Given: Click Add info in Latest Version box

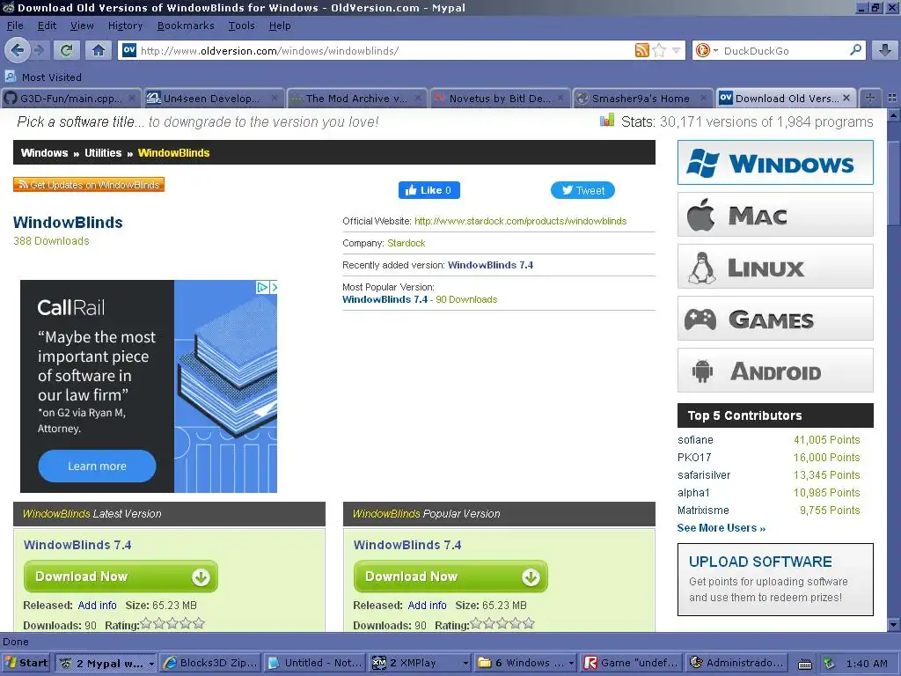Looking at the screenshot, I should point(97,606).
